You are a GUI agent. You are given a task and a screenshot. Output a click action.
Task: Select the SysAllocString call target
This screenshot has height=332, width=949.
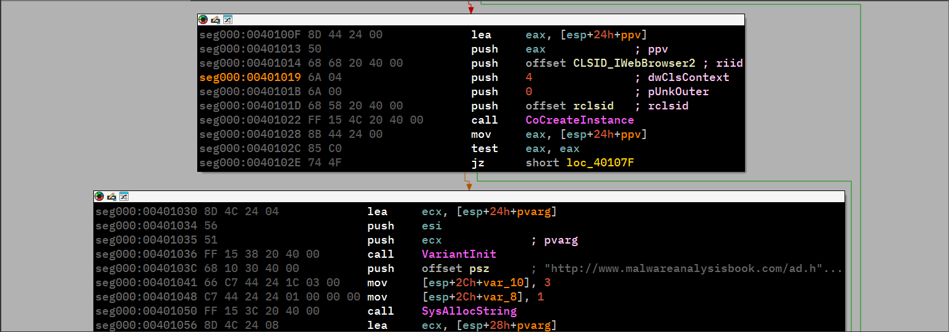point(469,311)
